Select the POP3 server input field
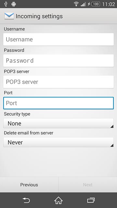This screenshot has width=117, height=208. (58, 82)
